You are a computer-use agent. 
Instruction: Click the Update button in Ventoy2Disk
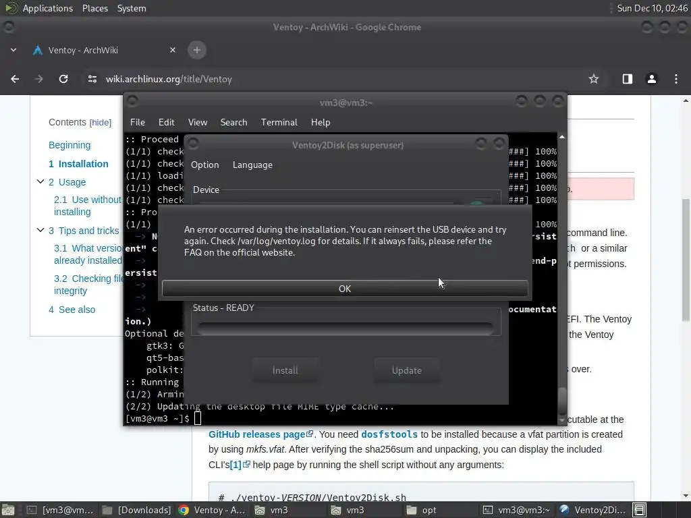407,370
